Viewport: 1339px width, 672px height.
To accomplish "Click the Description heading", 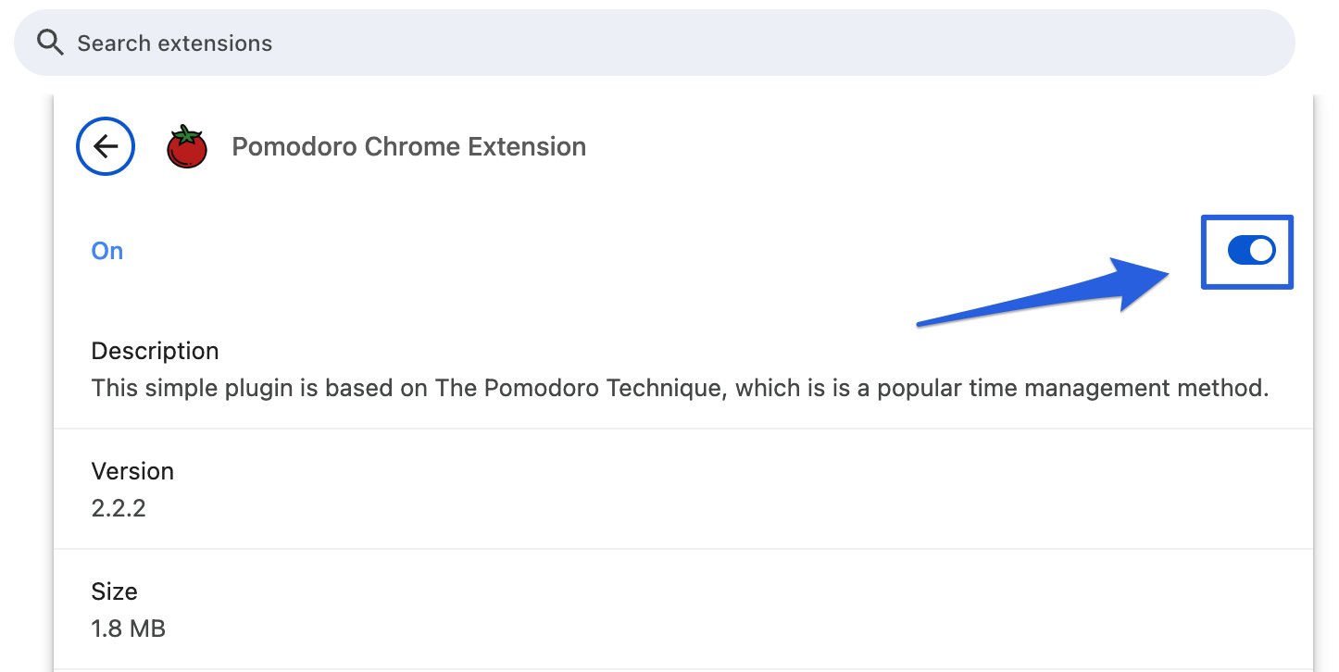I will pyautogui.click(x=155, y=351).
